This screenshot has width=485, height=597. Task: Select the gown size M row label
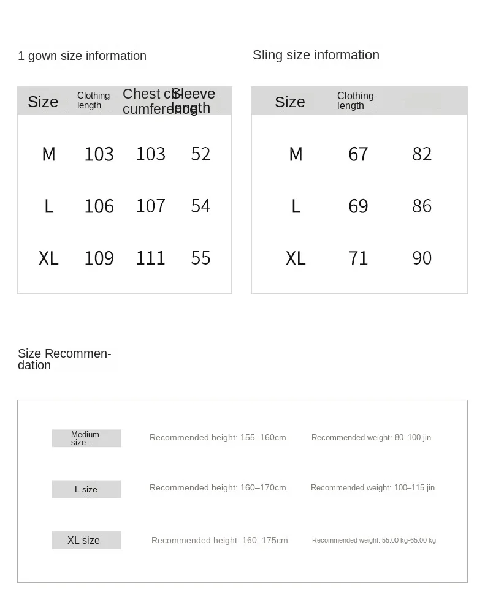49,154
